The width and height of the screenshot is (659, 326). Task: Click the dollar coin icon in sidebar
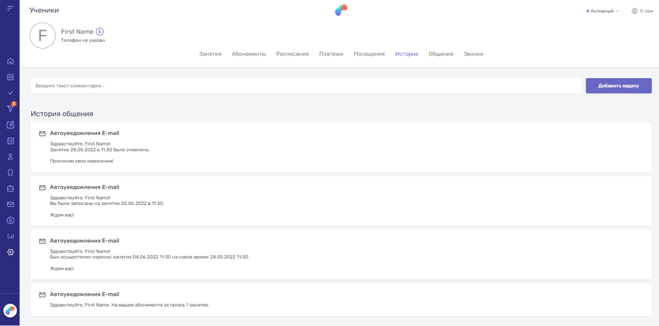(10, 220)
